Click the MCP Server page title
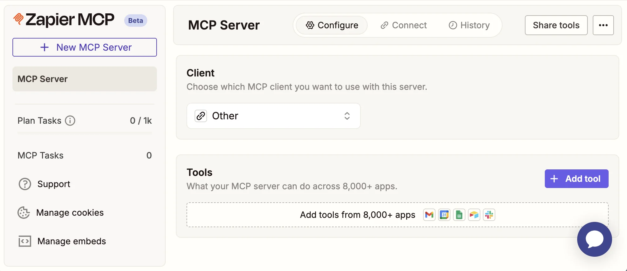The height and width of the screenshot is (271, 627). click(224, 25)
